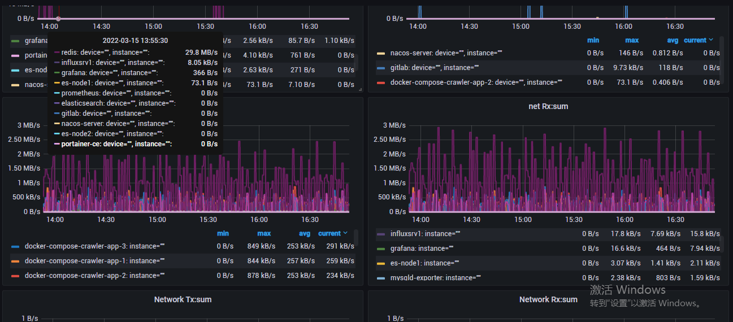Click the crawler-app-2 max value 878 kB/s
The height and width of the screenshot is (322, 733).
click(262, 275)
